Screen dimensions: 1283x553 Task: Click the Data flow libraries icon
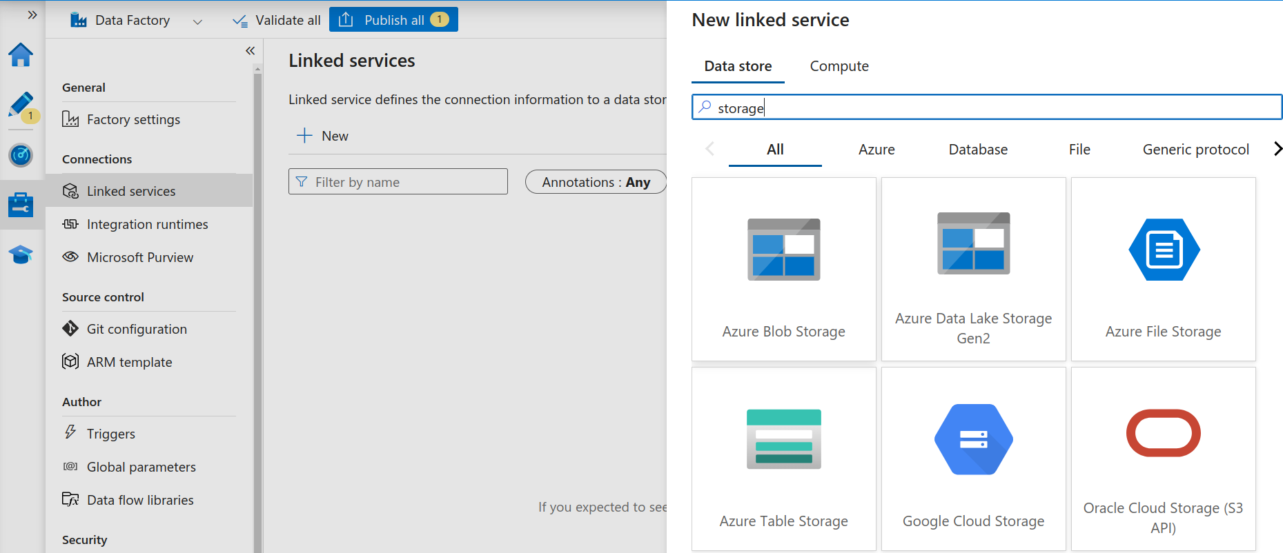[70, 499]
